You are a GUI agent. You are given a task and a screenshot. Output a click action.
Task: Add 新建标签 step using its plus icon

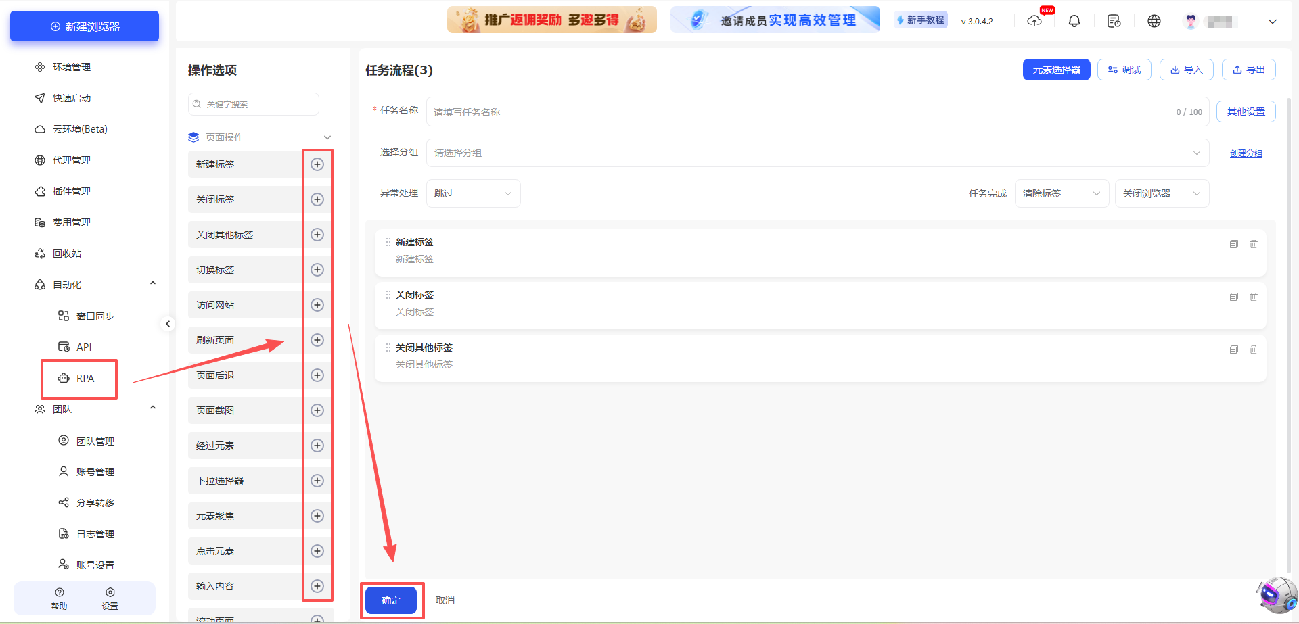pos(317,164)
